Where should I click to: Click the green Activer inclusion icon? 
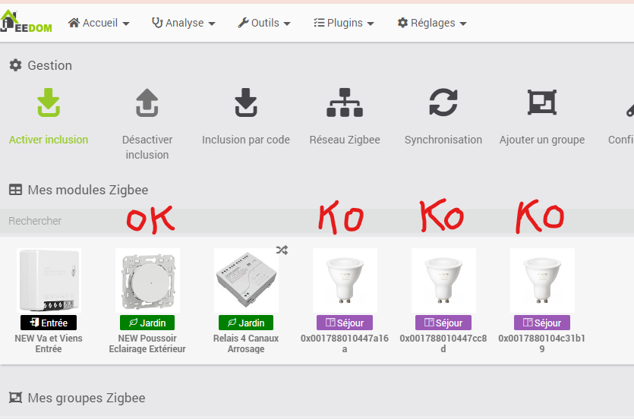[49, 102]
